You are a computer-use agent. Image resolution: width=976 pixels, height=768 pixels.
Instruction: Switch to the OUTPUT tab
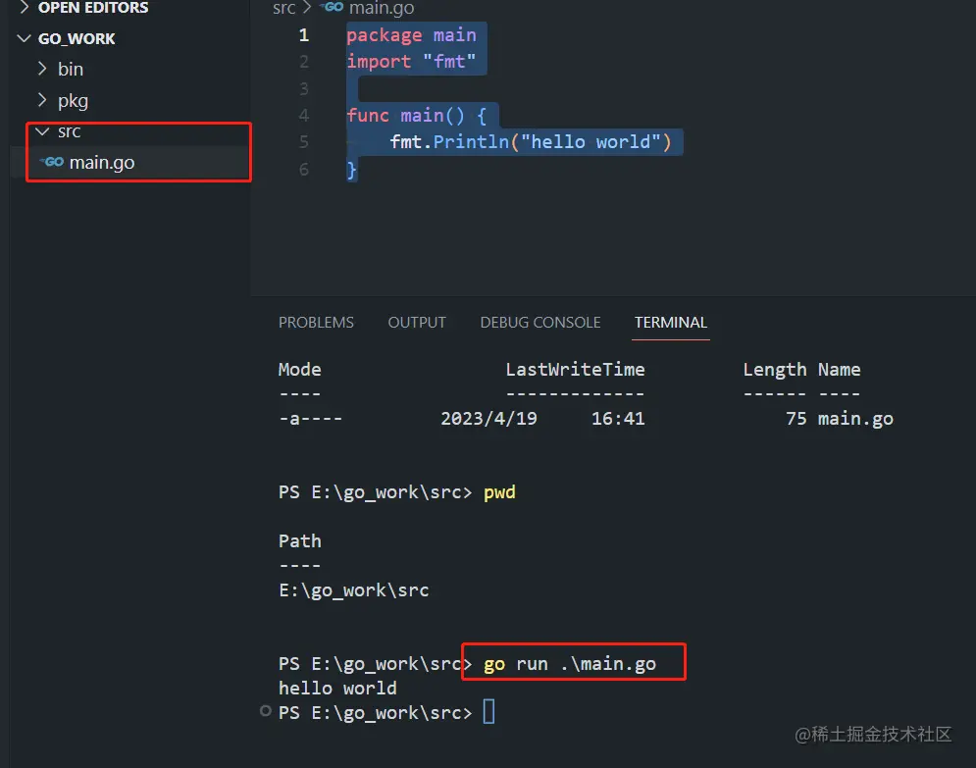(x=417, y=323)
